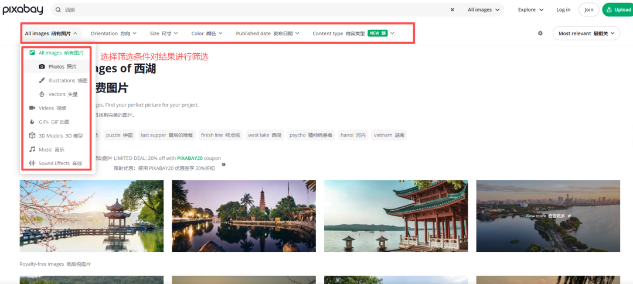Select Vectors in the media menu
633x284 pixels.
57,94
